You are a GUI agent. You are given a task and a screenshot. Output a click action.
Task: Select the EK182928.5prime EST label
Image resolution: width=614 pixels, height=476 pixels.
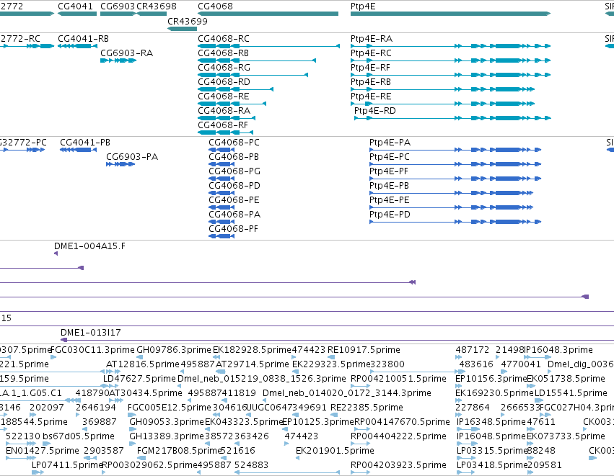coord(253,350)
